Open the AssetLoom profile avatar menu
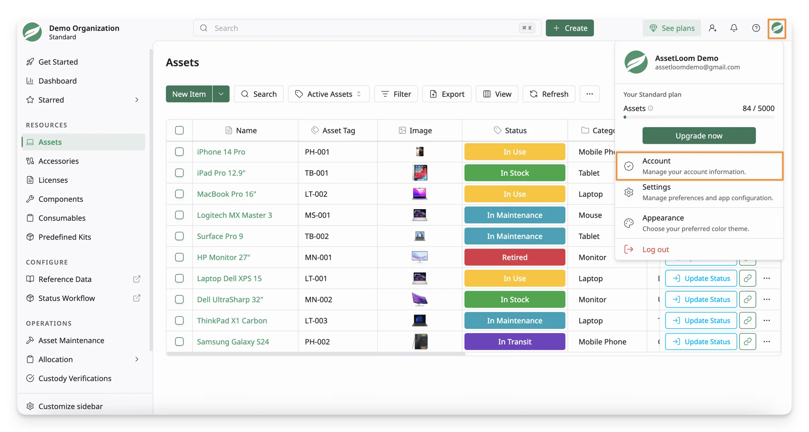 pyautogui.click(x=777, y=28)
